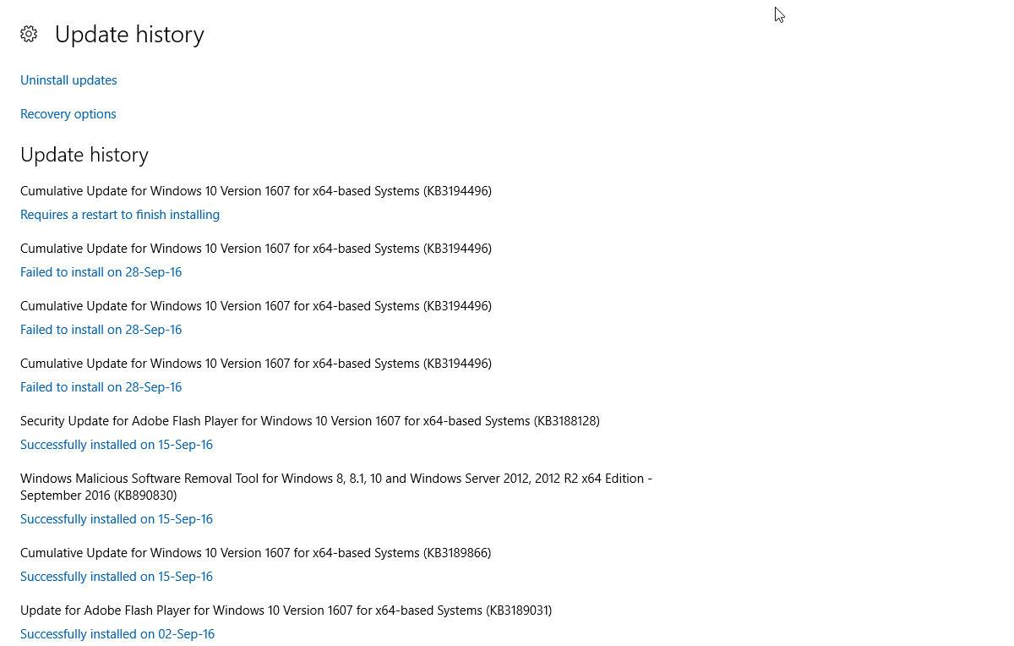The width and height of the screenshot is (1014, 646).
Task: Open install status under Cumulative Update KB3189866
Action: pyautogui.click(x=117, y=577)
